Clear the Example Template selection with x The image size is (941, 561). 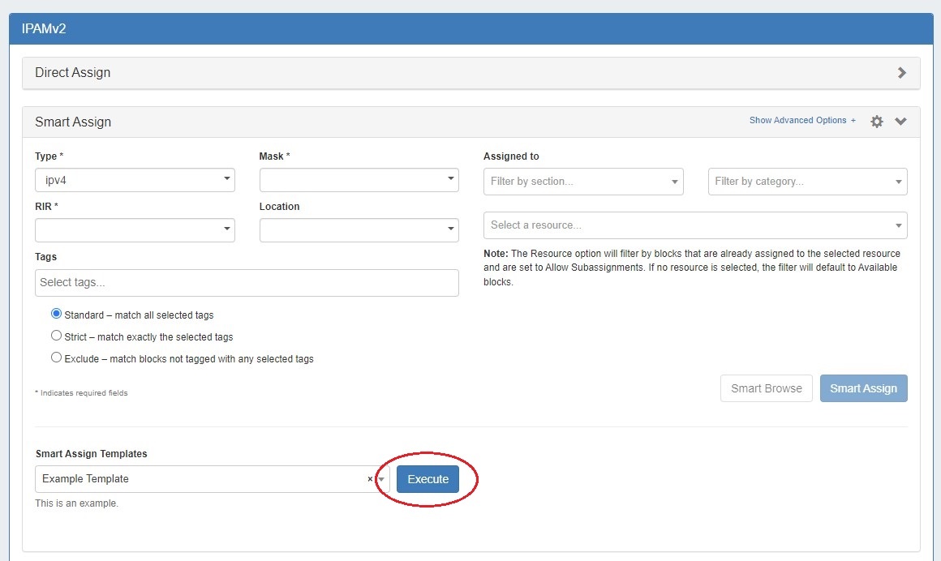[370, 479]
